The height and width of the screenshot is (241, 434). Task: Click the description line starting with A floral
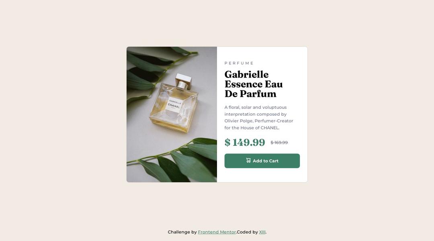click(256, 107)
